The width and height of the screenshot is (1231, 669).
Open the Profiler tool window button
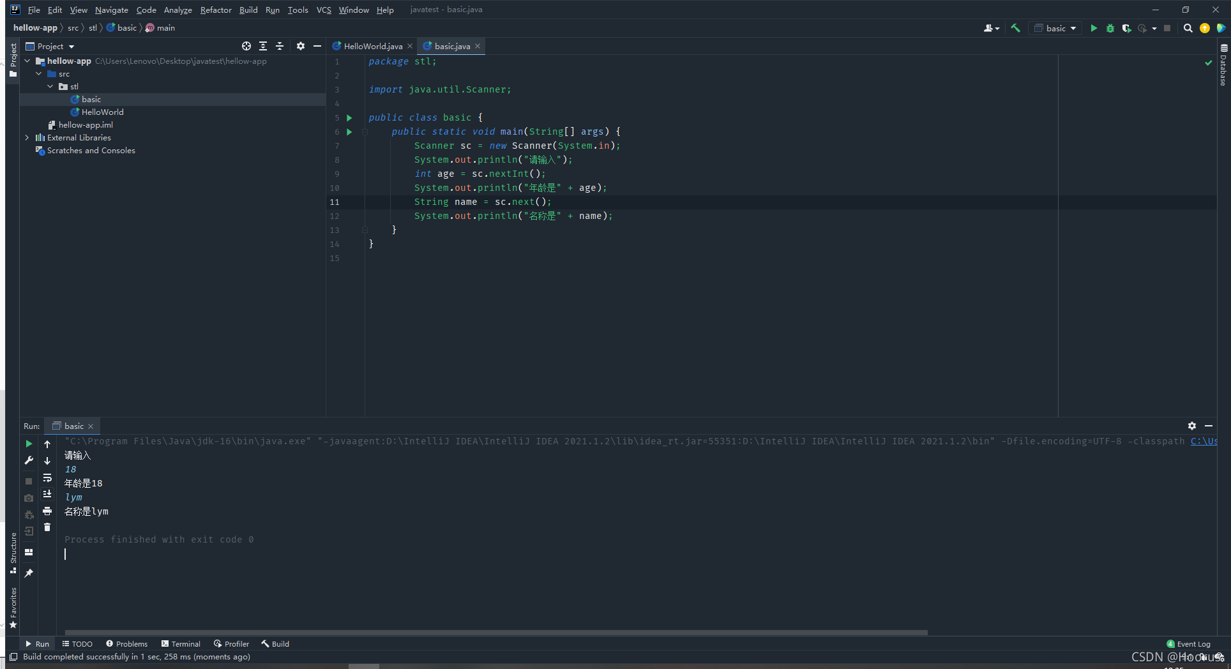(231, 644)
